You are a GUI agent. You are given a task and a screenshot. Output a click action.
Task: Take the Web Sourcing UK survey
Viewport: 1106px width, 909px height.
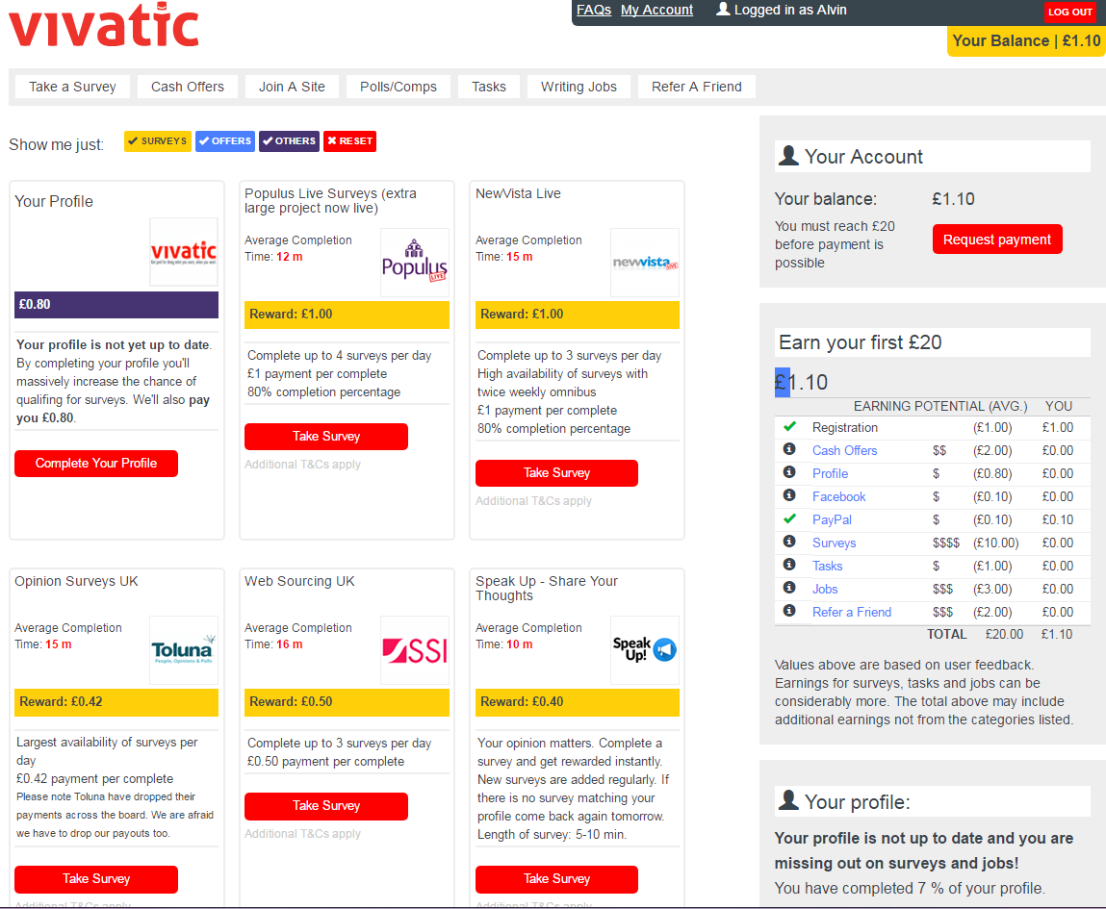(326, 805)
